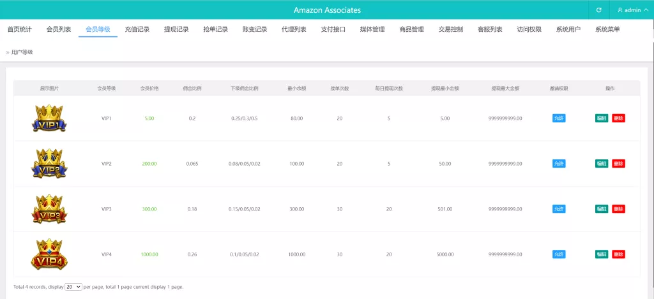Switch to the 充值记录 tab
The height and width of the screenshot is (299, 654).
pyautogui.click(x=137, y=29)
